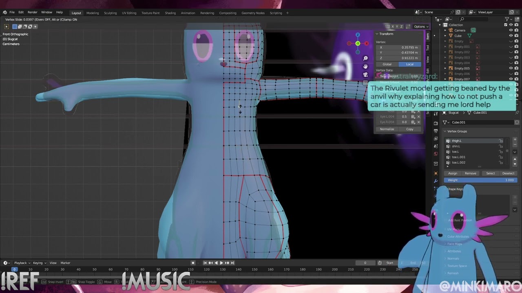This screenshot has width=522, height=293.
Task: Click the pan view hand gizmo
Action: coord(365,66)
